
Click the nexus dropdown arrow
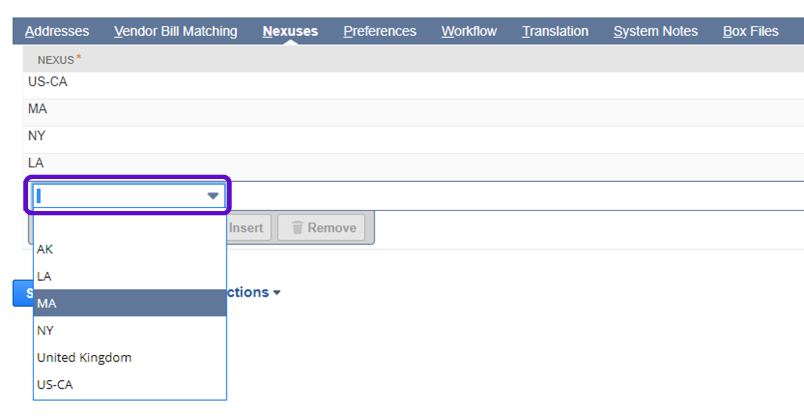click(x=213, y=196)
